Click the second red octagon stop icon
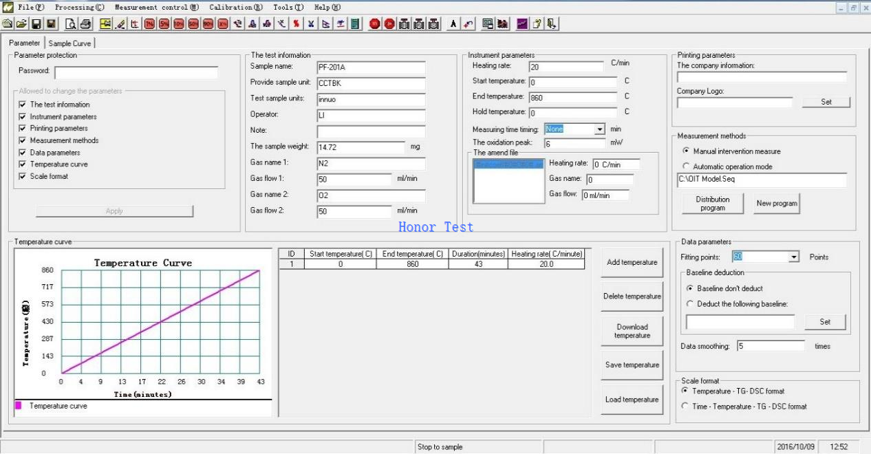 389,24
